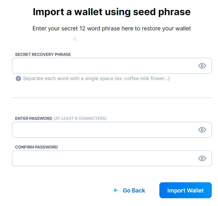Click the Import Wallet button
Viewport: 218px width, 206px height.
click(x=185, y=190)
